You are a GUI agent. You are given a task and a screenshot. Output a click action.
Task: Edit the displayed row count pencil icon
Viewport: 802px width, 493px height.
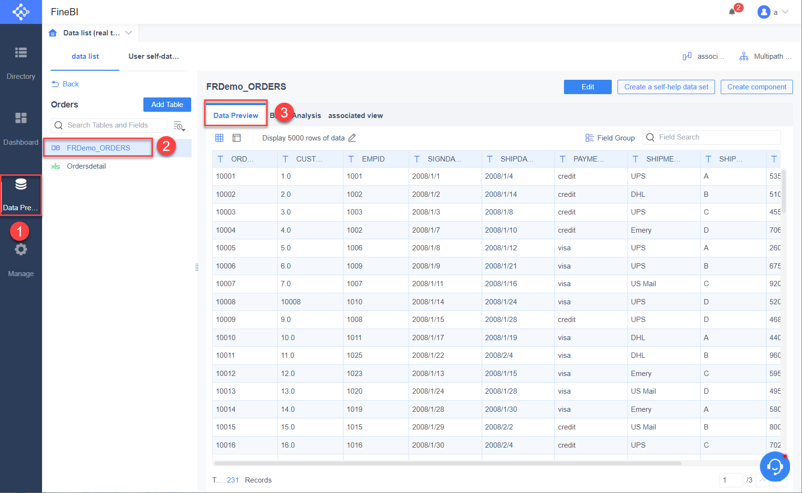[x=352, y=138]
